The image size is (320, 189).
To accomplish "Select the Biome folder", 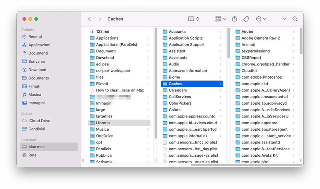I will coord(192,77).
